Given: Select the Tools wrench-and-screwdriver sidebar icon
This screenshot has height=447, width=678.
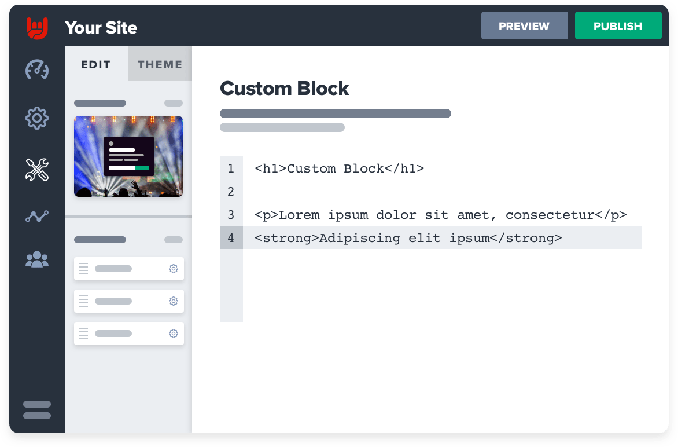Looking at the screenshot, I should 37,170.
